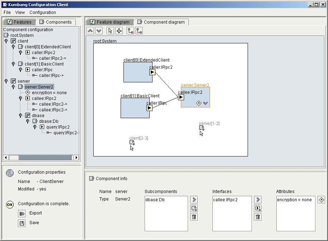The image size is (328, 241).
Task: Select client[1]:BasicClient box in diagram
Action: coord(135,108)
